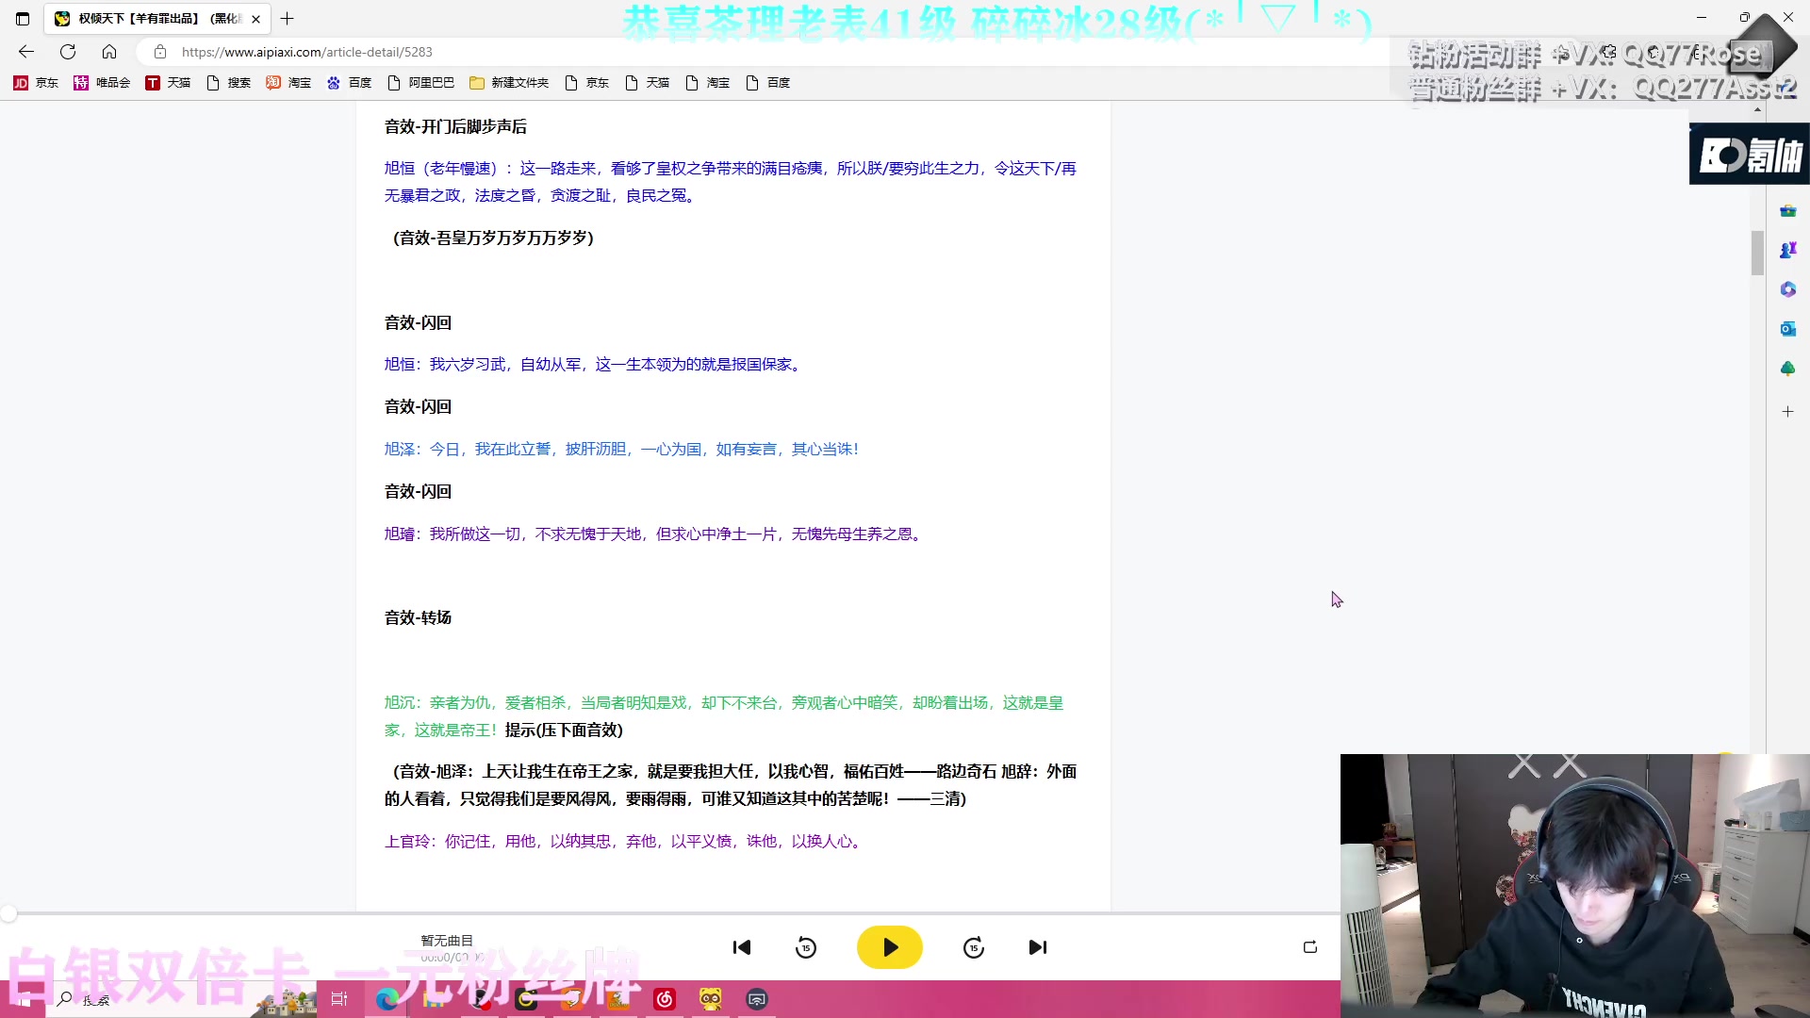Image resolution: width=1810 pixels, height=1018 pixels.
Task: Open the yellow raccoon taskbar app
Action: pyautogui.click(x=711, y=999)
